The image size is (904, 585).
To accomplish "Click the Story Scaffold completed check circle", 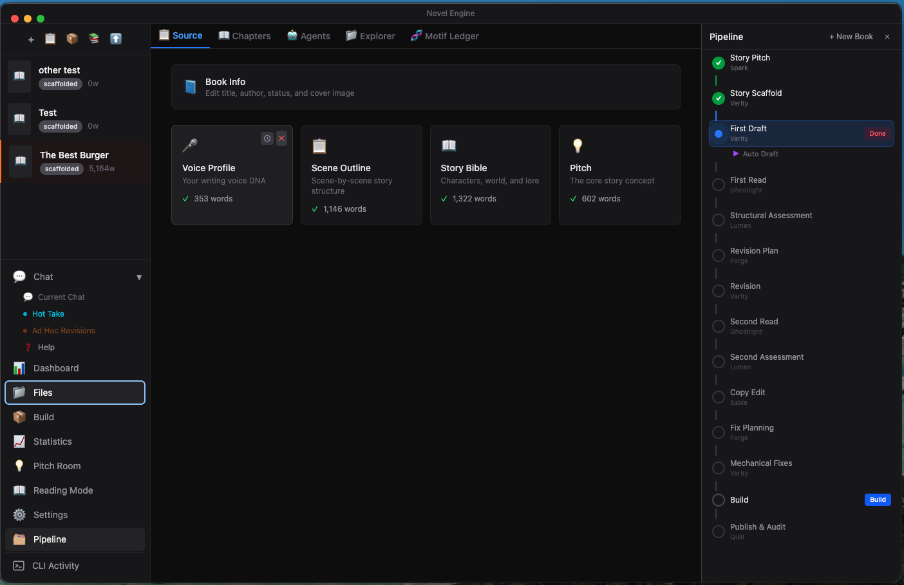I will tap(719, 98).
